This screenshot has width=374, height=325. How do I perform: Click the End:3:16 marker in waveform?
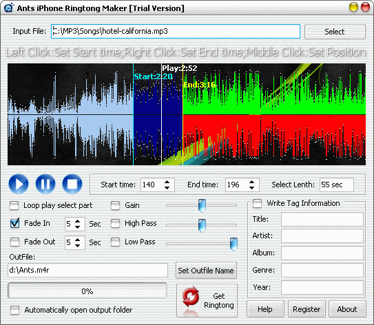[200, 85]
